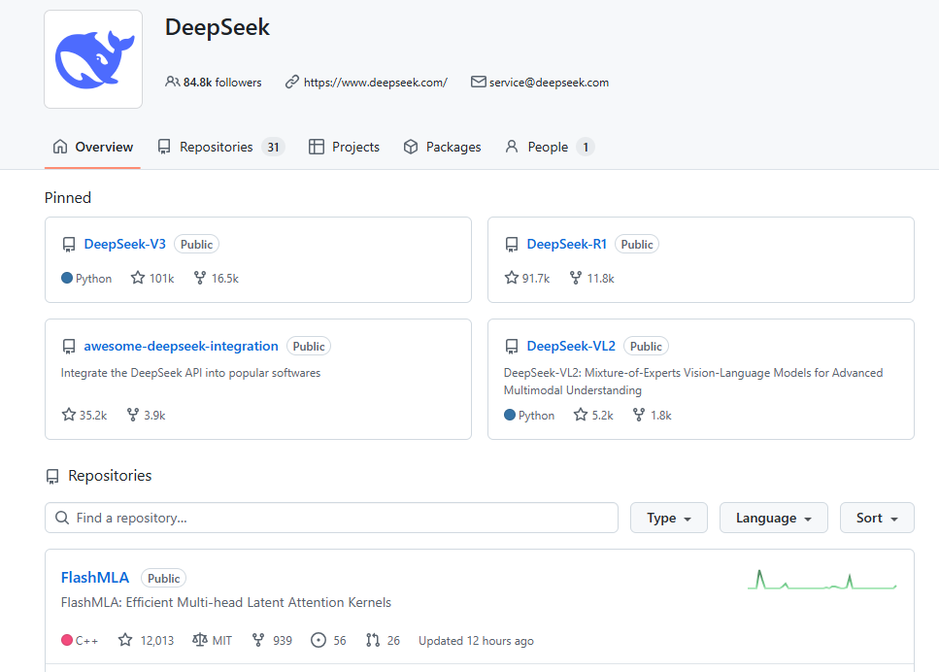Click 'Updated 12 hours ago' text

pos(476,640)
